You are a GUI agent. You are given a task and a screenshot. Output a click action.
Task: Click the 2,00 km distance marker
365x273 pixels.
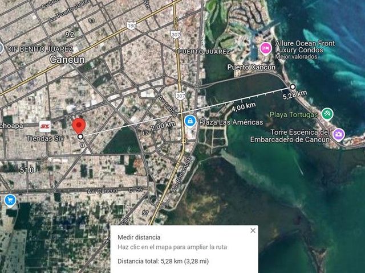[x=163, y=126]
